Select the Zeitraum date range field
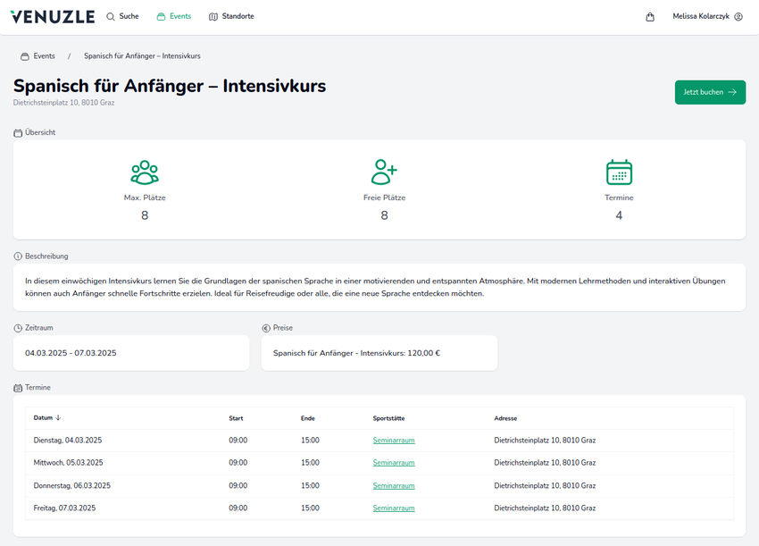The width and height of the screenshot is (759, 546). pos(130,353)
